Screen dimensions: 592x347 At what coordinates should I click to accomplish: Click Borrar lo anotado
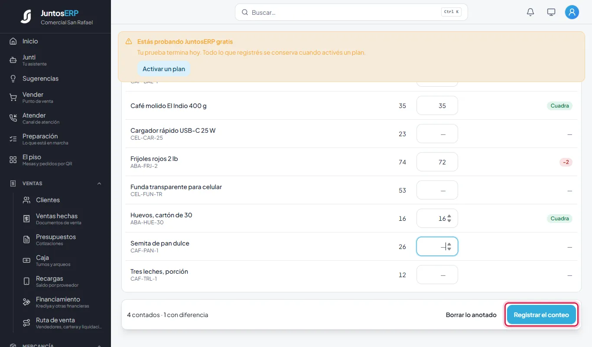(471, 315)
